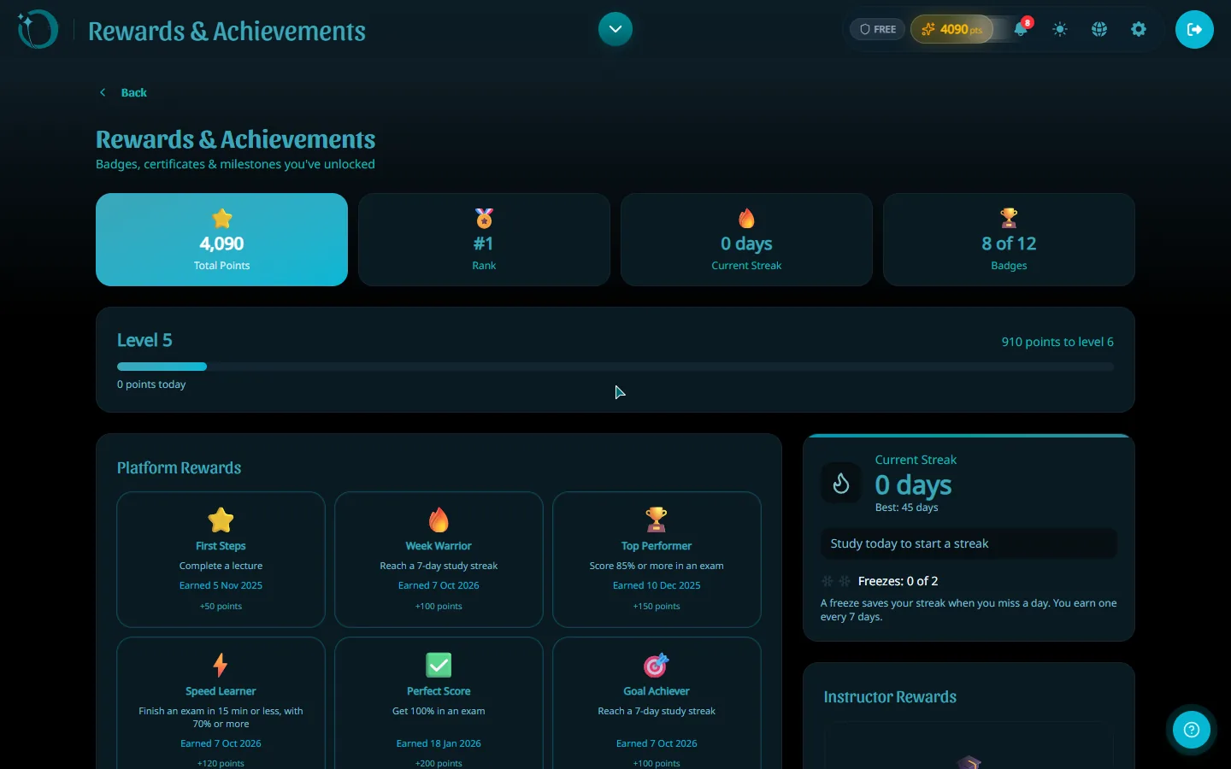Open the language globe icon
Viewport: 1231px width, 769px height.
(1099, 29)
